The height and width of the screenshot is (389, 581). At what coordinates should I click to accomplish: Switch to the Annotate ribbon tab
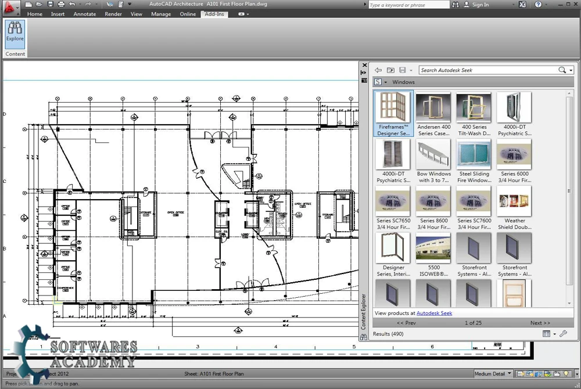tap(84, 14)
